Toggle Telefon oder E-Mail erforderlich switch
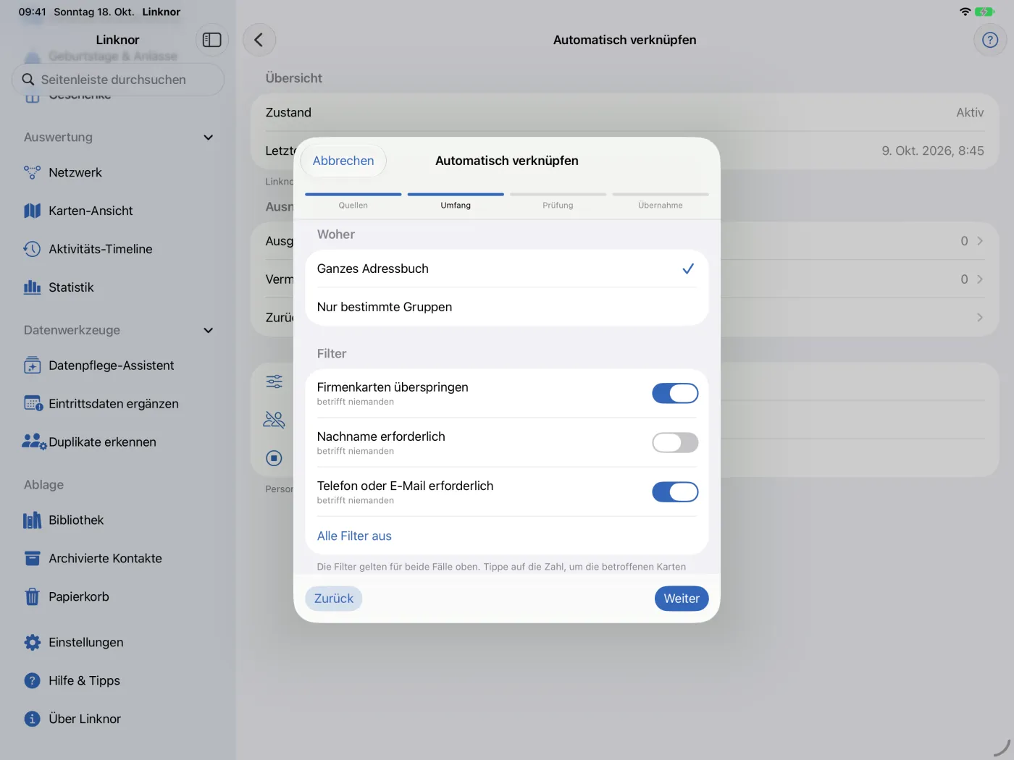 pos(675,491)
